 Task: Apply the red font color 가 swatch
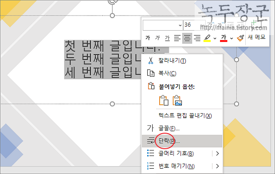[224, 38]
